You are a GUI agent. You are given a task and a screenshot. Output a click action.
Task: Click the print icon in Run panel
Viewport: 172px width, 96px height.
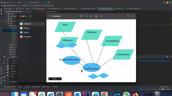(8, 72)
